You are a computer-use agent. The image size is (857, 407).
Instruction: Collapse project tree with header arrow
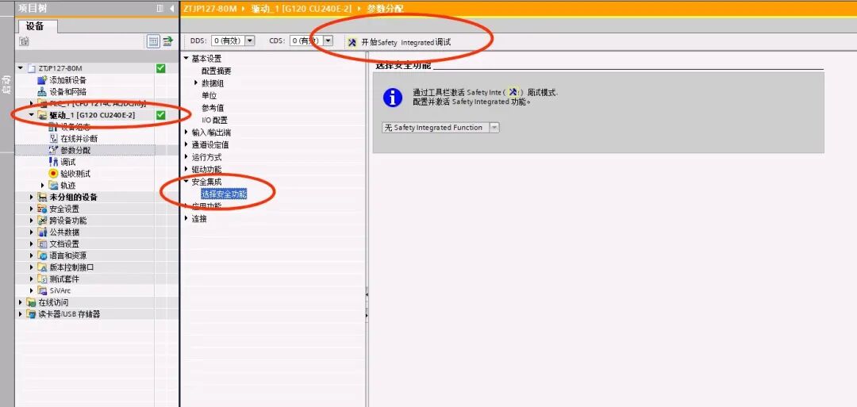point(171,8)
